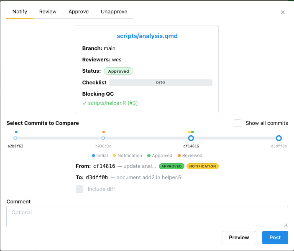This screenshot has width=294, height=251.
Task: Open the Approve tab
Action: tap(79, 12)
